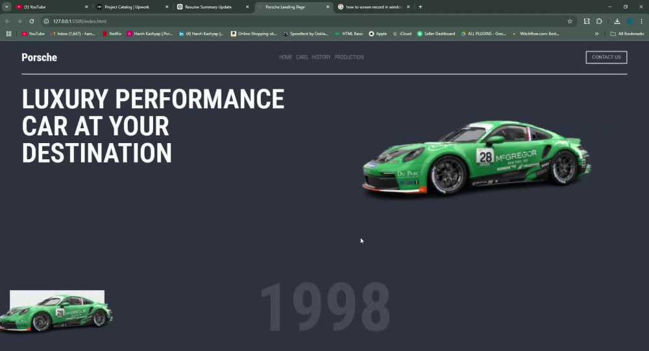This screenshot has width=649, height=351.
Task: Open the browser Downloads icon
Action: 617,21
